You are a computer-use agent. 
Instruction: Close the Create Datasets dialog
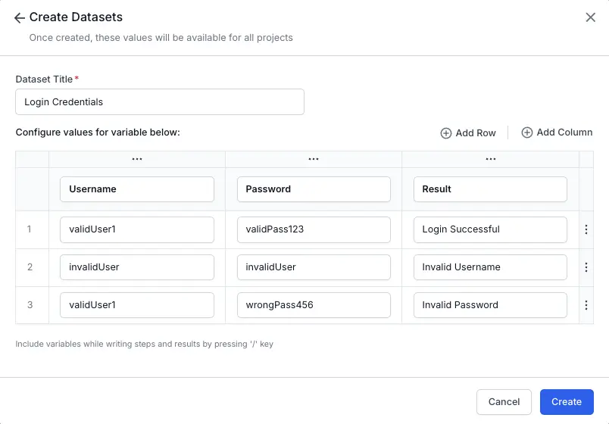coord(591,17)
